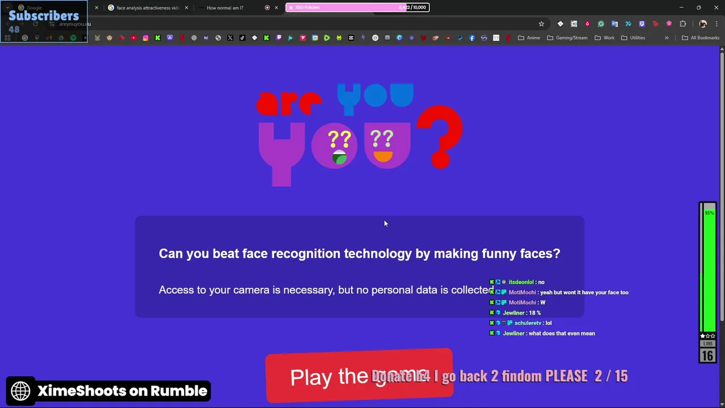Open the red fox bookmark icon
Viewport: 725px width, 408px height.
(423, 37)
